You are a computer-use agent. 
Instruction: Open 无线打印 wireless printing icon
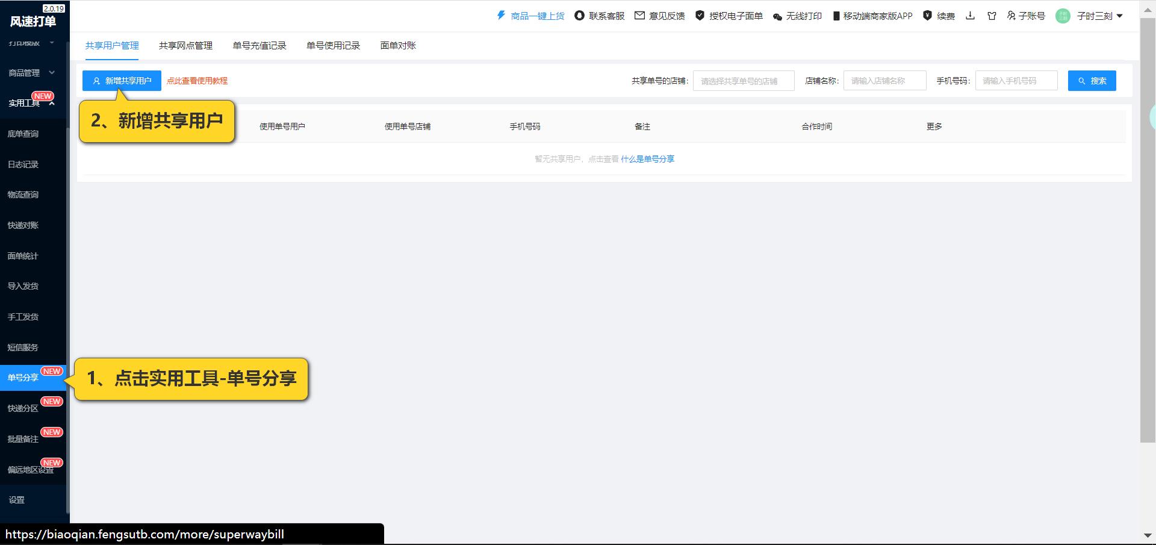click(776, 16)
